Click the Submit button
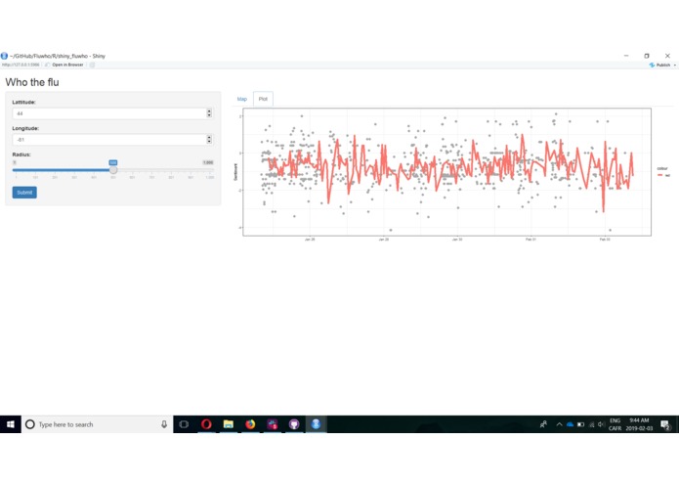This screenshot has height=483, width=679. (24, 193)
